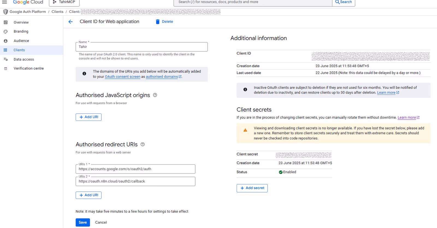The width and height of the screenshot is (437, 228).
Task: Go to Clients breadcrumb link
Action: (57, 12)
